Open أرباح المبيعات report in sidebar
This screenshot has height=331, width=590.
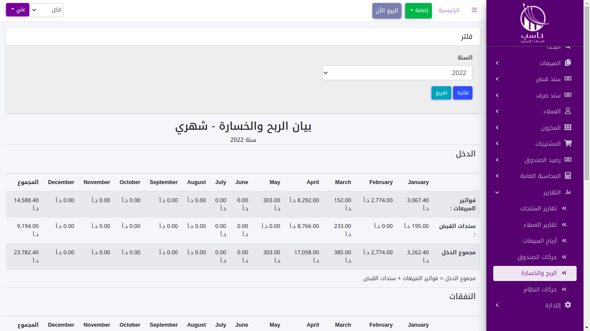pos(539,241)
